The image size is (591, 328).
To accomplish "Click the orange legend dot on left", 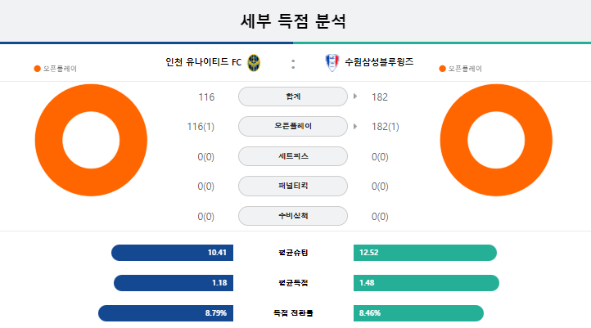I will point(38,69).
